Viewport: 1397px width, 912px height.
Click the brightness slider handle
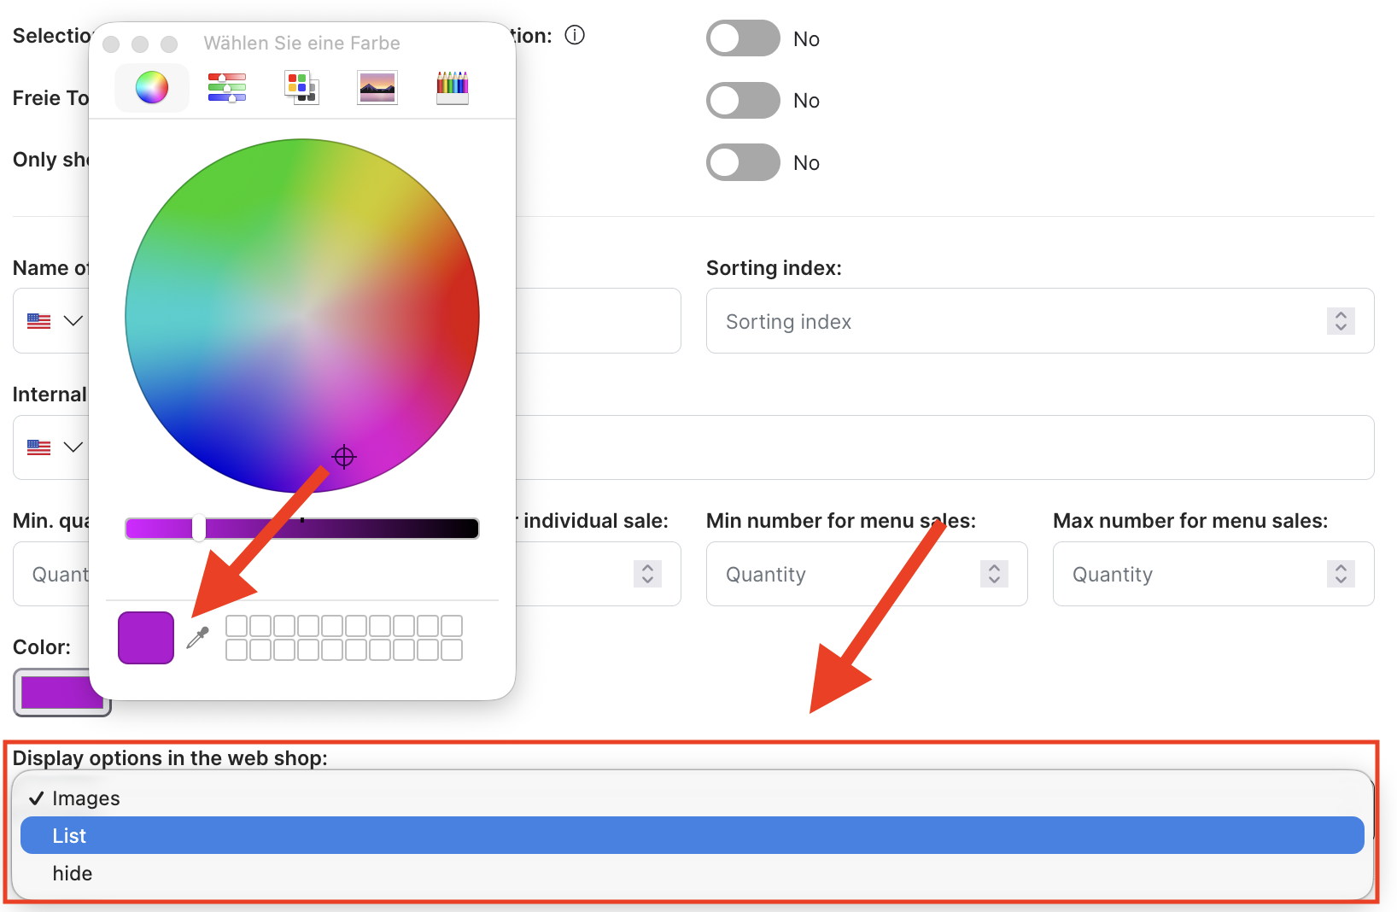[199, 528]
